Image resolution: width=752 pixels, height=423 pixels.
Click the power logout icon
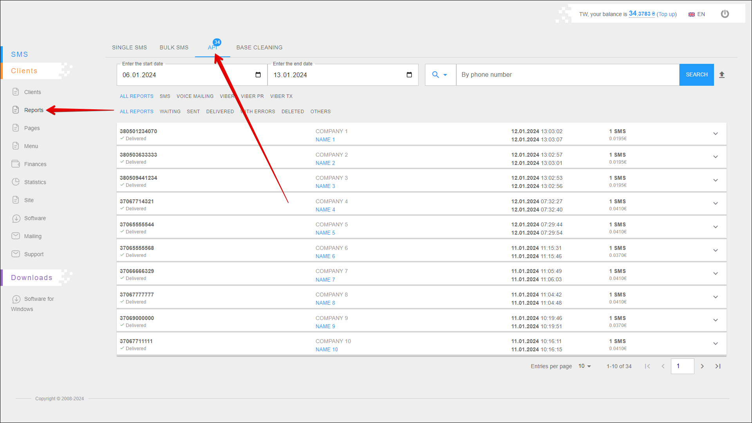725,14
